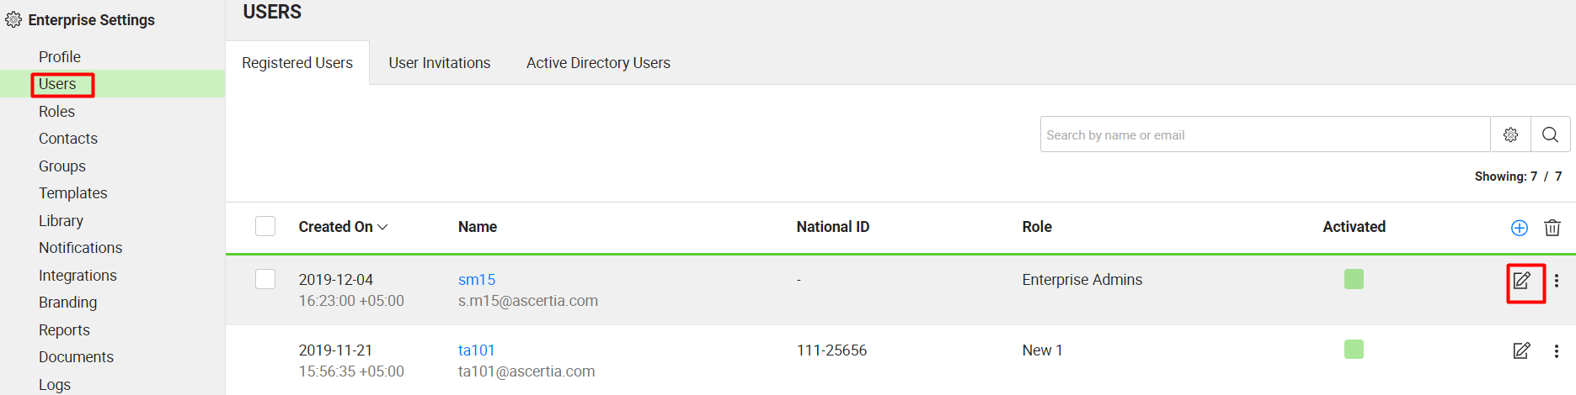
Task: Click the delete trash icon in header
Action: pos(1552,228)
